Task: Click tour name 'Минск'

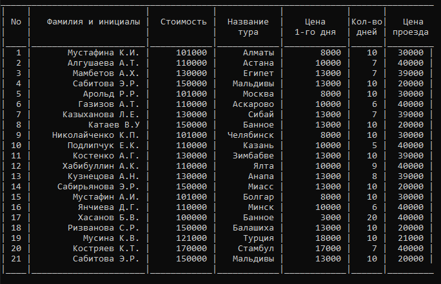Action: pos(261,207)
